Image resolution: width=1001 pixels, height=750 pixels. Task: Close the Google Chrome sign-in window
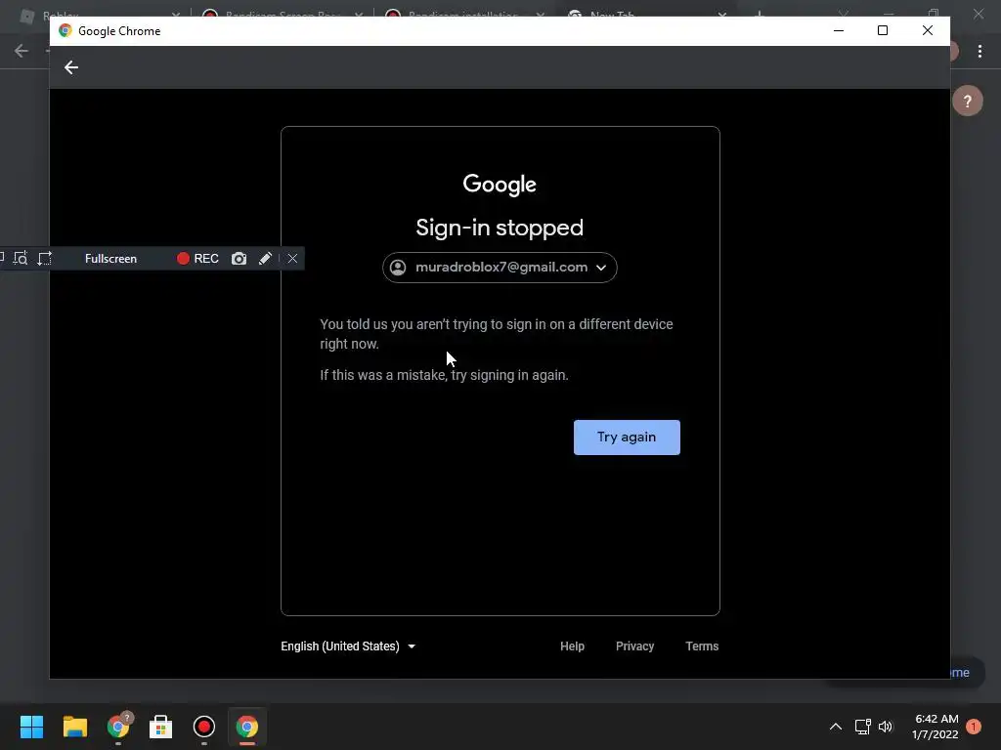click(x=928, y=30)
